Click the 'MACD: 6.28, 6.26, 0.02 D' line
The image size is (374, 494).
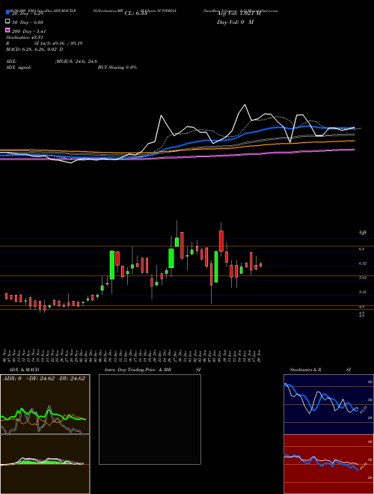pos(34,49)
